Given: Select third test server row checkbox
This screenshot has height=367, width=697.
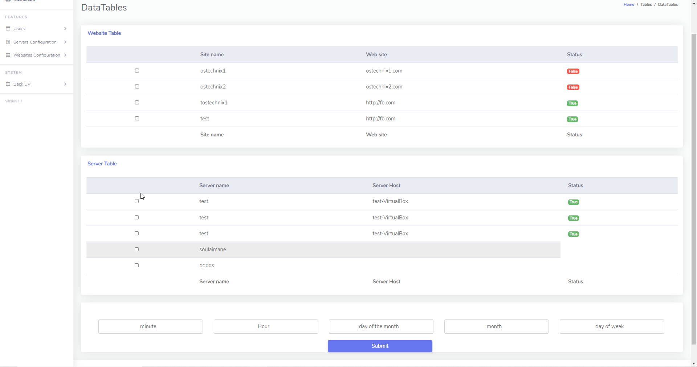Looking at the screenshot, I should (x=136, y=234).
